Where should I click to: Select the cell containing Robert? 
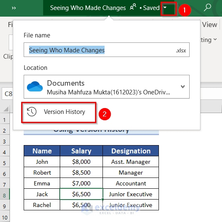pos(42,173)
